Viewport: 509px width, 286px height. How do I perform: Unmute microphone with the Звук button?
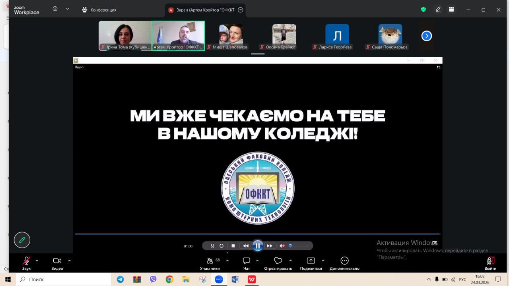click(26, 261)
